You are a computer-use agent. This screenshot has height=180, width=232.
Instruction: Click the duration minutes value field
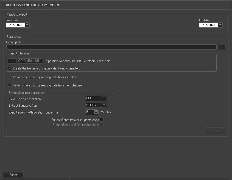pyautogui.click(x=89, y=112)
